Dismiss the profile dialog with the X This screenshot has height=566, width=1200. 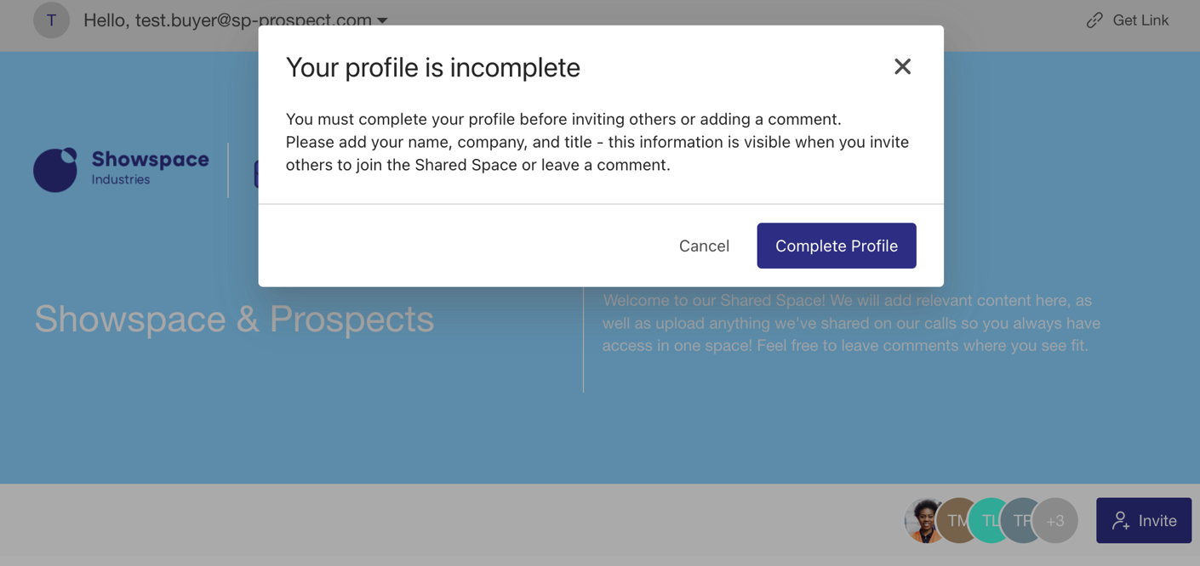point(902,66)
